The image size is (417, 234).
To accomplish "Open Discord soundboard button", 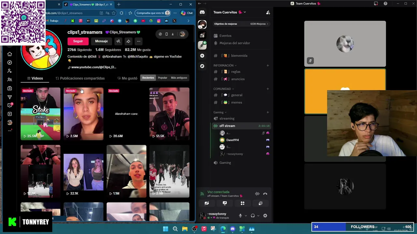I will tap(261, 203).
